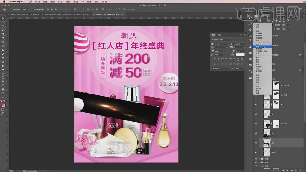Open the Apple menu
Screen dimensions: 306x172
(4, 2)
